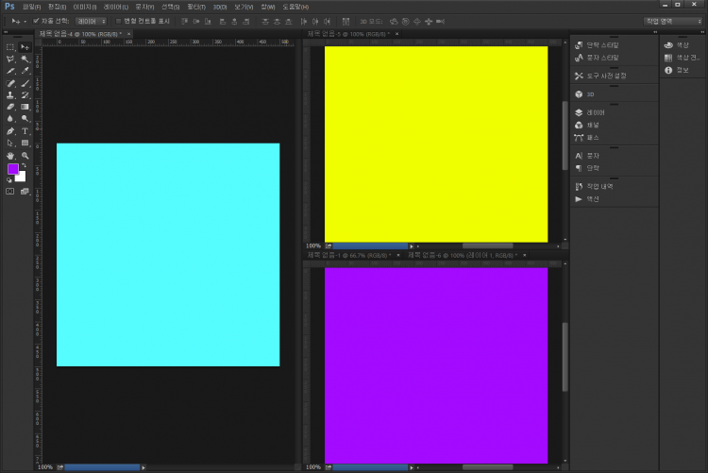Pick the Eyedropper tool
Screen dimensions: 708x473
pos(25,71)
